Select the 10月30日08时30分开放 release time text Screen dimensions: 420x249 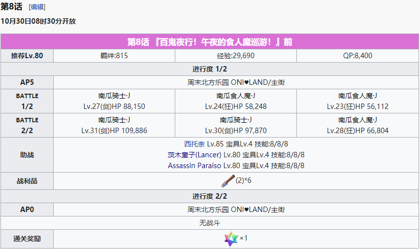point(38,21)
